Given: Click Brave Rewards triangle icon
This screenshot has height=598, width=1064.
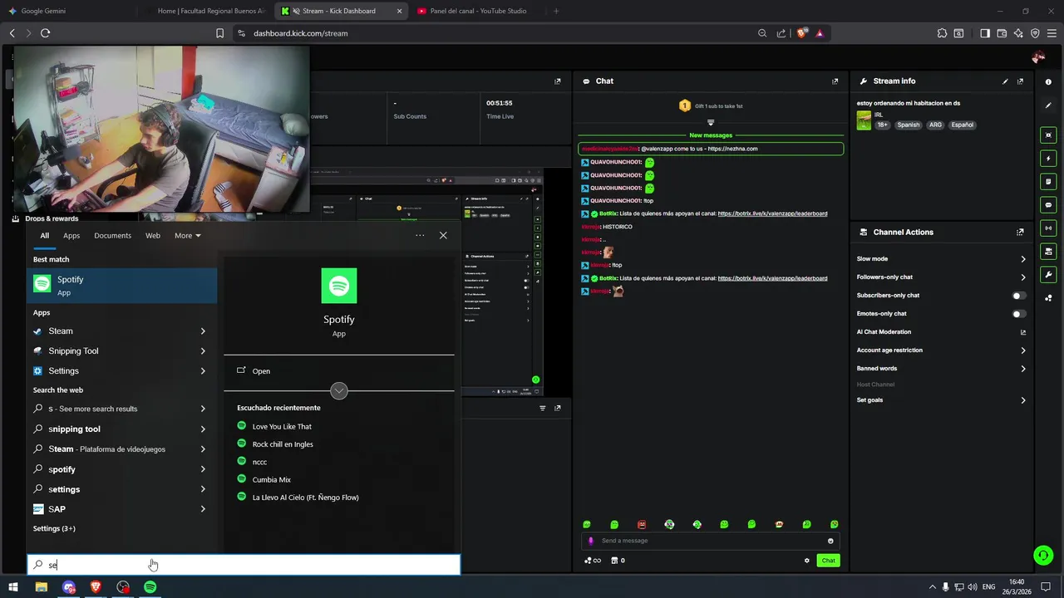Looking at the screenshot, I should point(820,33).
